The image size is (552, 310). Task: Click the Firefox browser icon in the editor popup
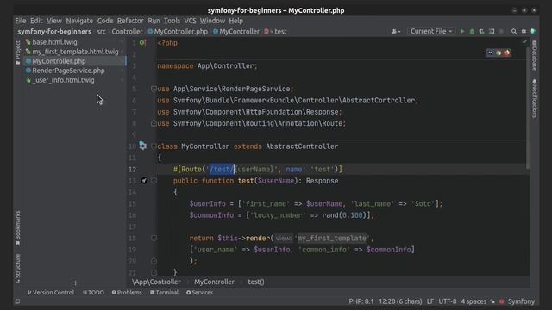click(x=506, y=53)
